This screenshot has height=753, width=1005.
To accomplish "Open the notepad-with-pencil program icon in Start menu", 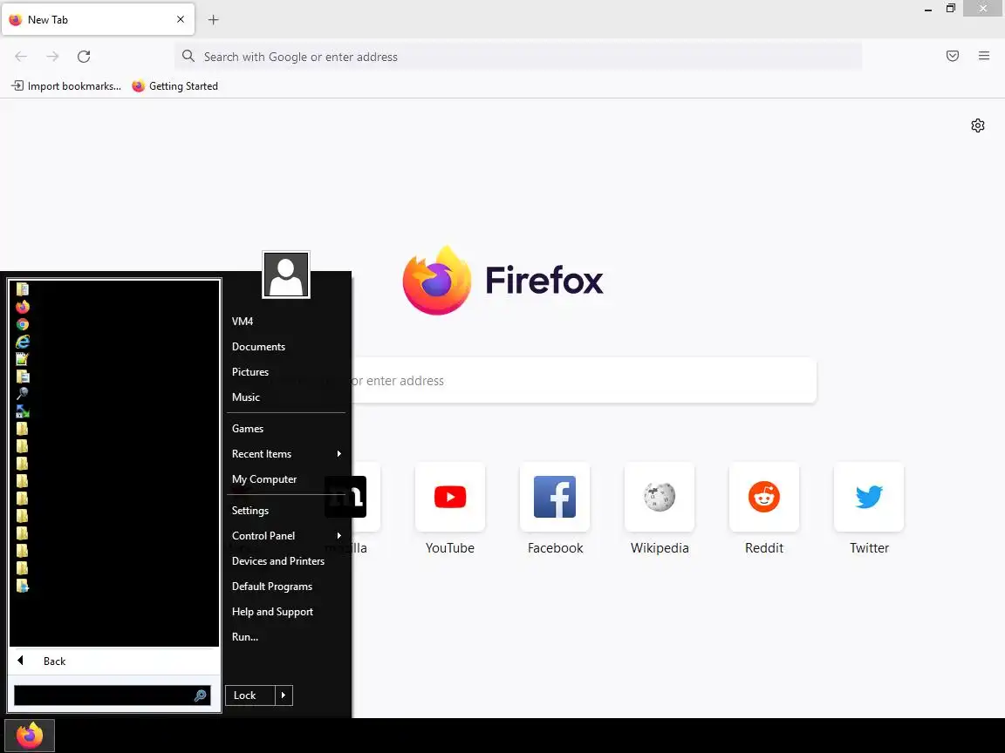I will click(x=23, y=359).
